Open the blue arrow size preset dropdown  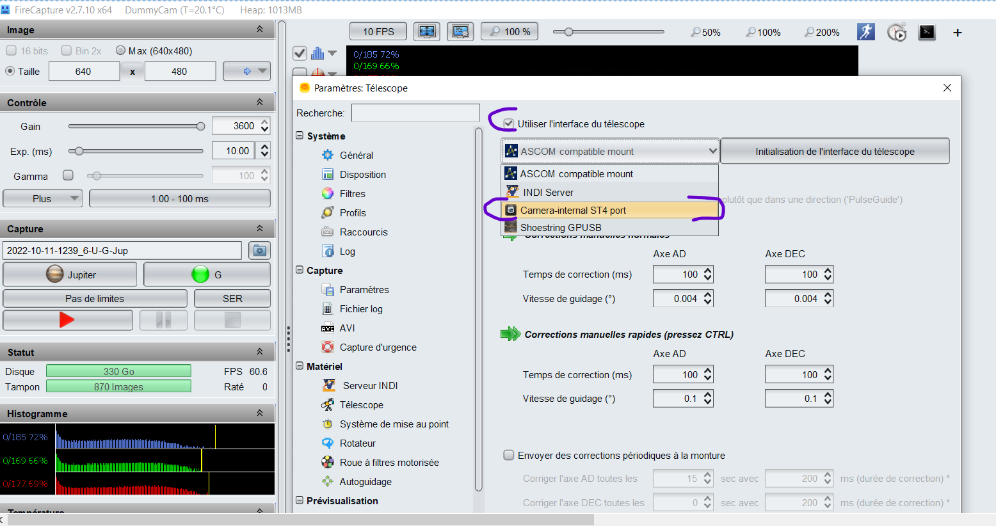point(246,71)
